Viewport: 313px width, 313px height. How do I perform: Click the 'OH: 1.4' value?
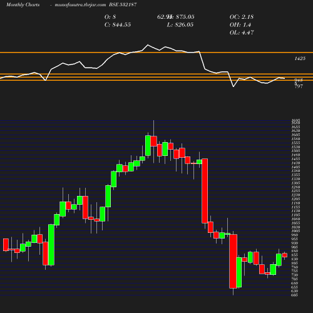pos(240,25)
